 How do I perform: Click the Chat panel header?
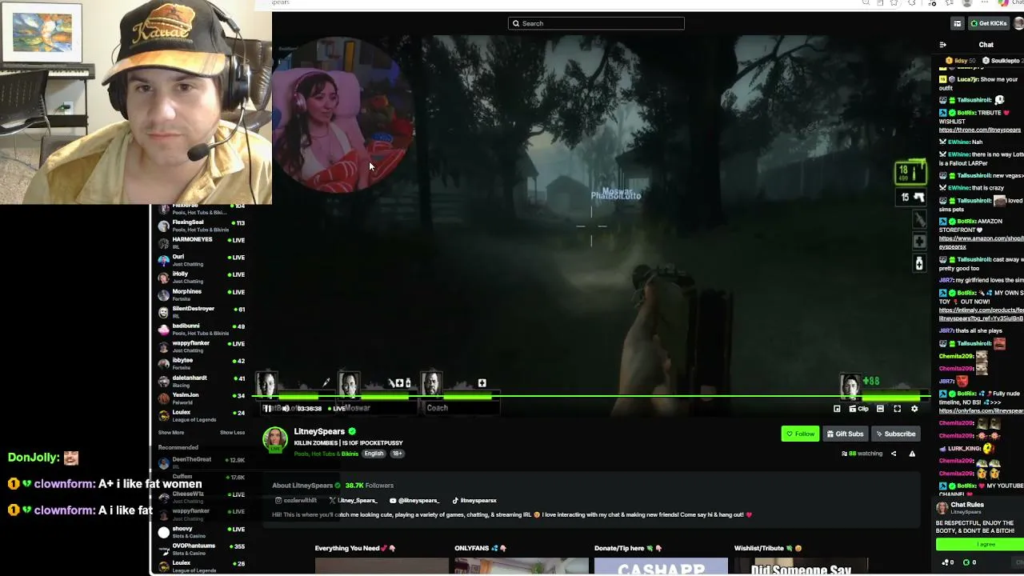[x=986, y=45]
